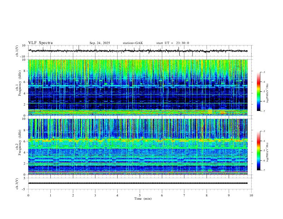The height and width of the screenshot is (219, 283).
Task: Click the "station=GAK" header label
Action: [133, 43]
